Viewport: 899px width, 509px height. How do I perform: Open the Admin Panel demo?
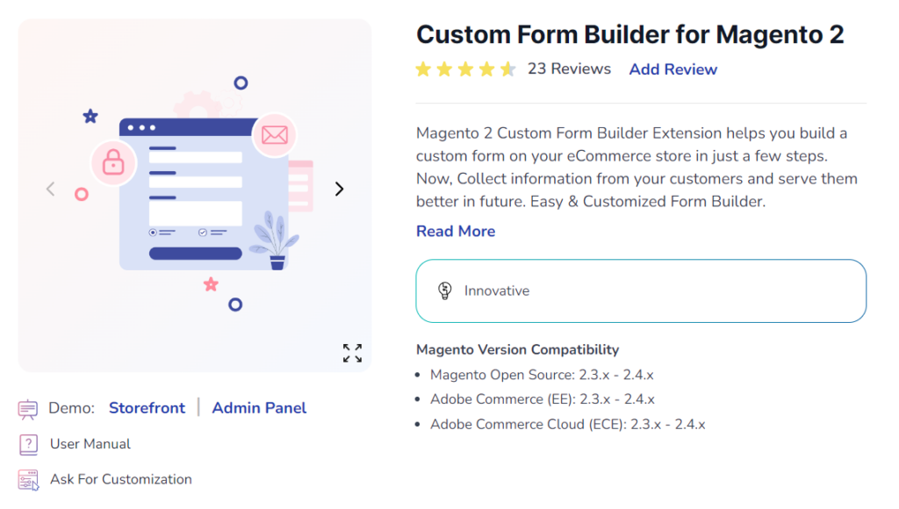(259, 407)
